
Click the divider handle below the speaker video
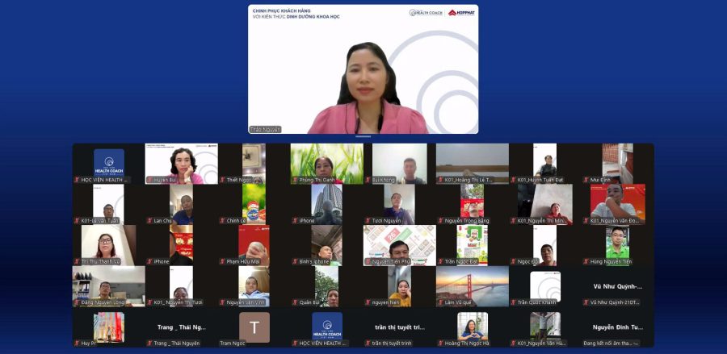pos(363,137)
